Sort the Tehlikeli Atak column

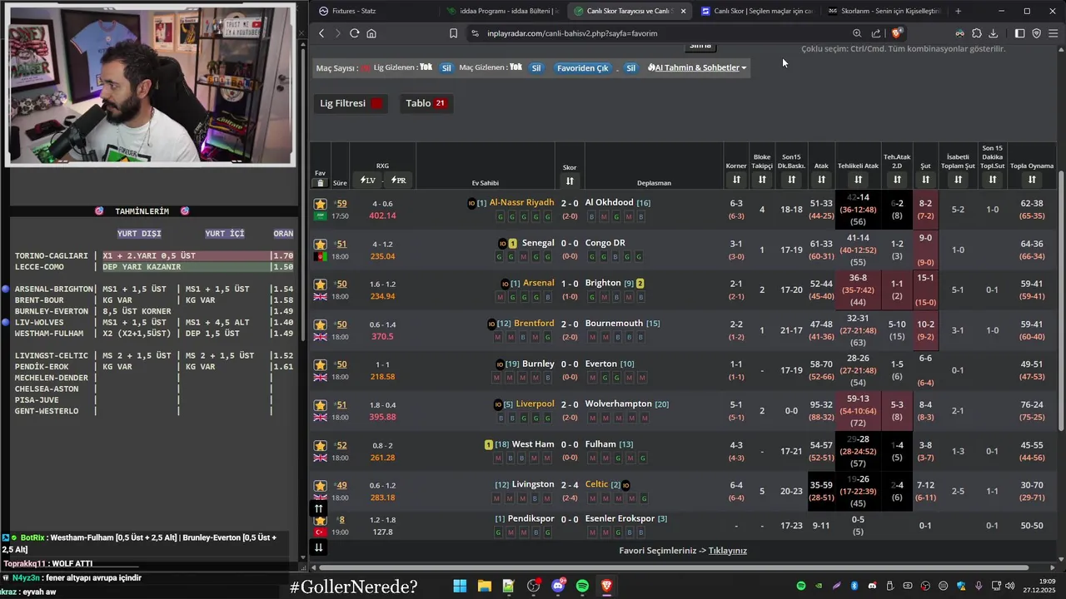(x=858, y=180)
